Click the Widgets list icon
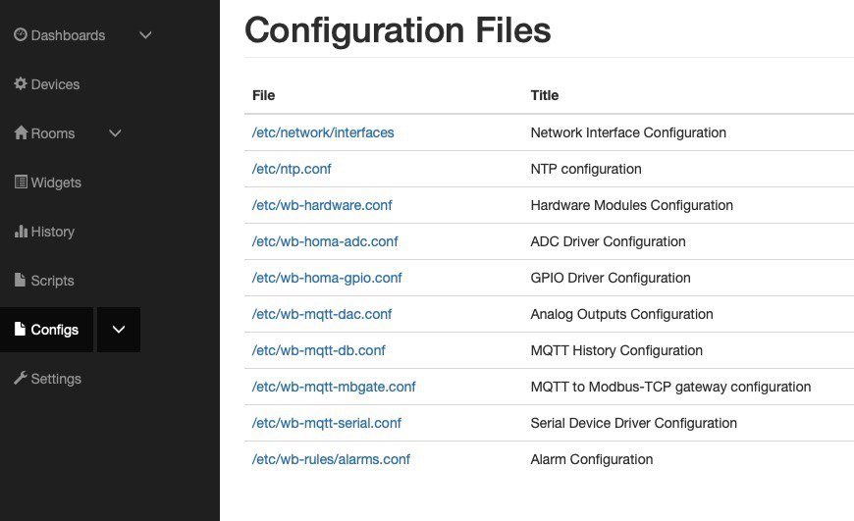 pyautogui.click(x=21, y=182)
